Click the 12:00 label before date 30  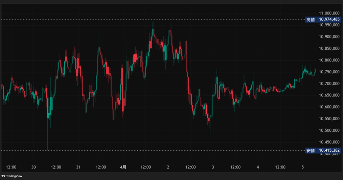(x=11, y=167)
